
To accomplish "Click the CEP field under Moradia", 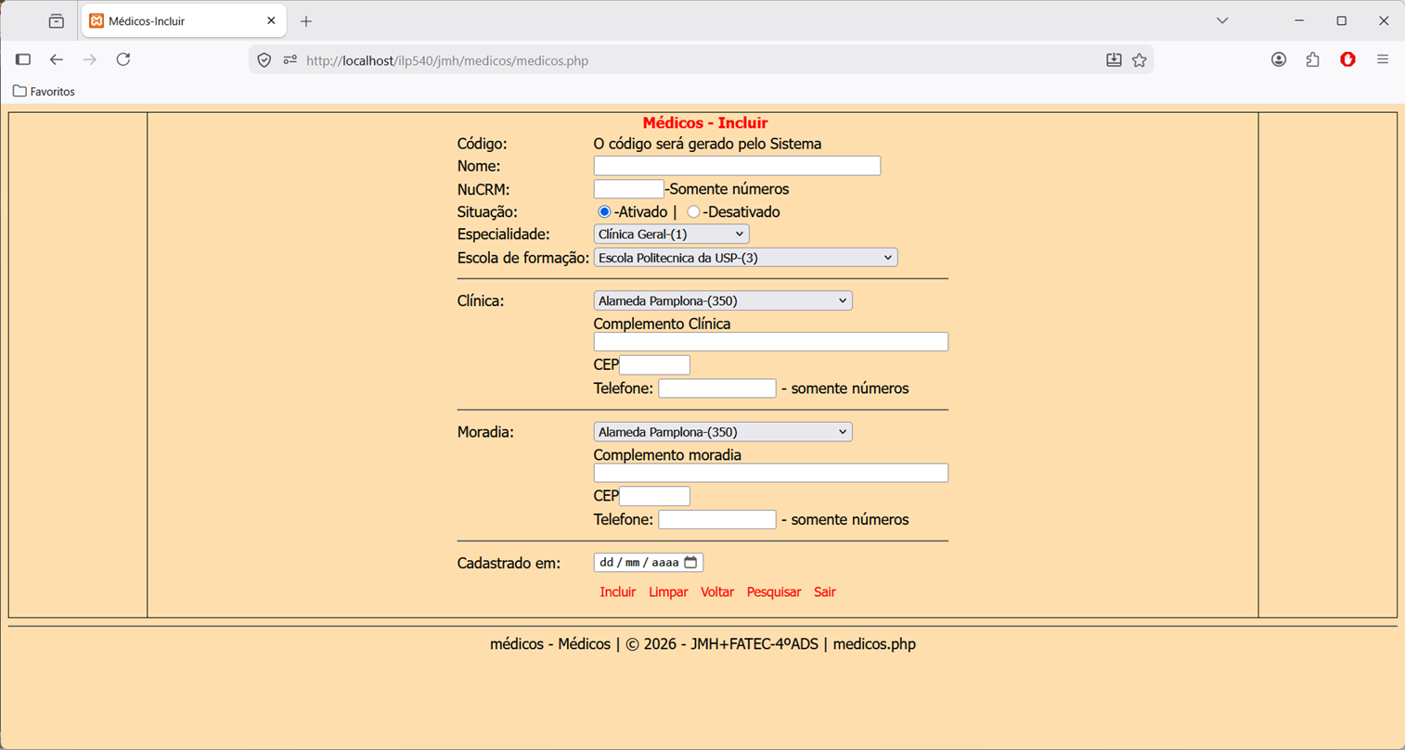I will click(654, 496).
